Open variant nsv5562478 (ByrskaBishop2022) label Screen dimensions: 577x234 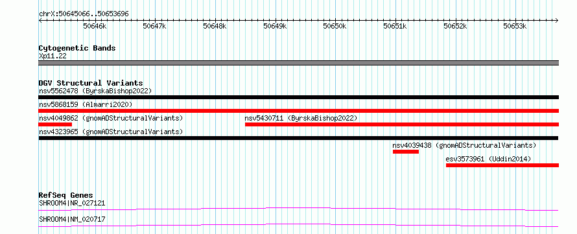[95, 91]
